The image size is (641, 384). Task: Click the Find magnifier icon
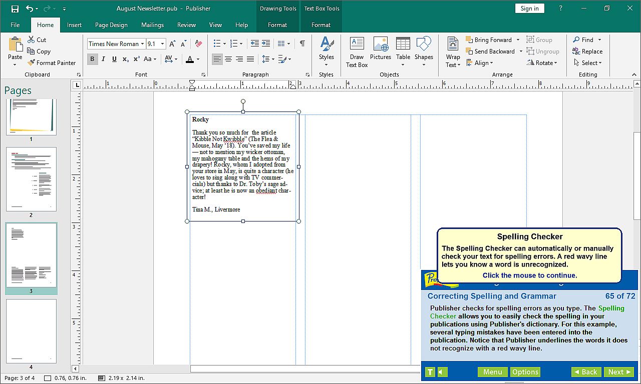click(x=576, y=40)
